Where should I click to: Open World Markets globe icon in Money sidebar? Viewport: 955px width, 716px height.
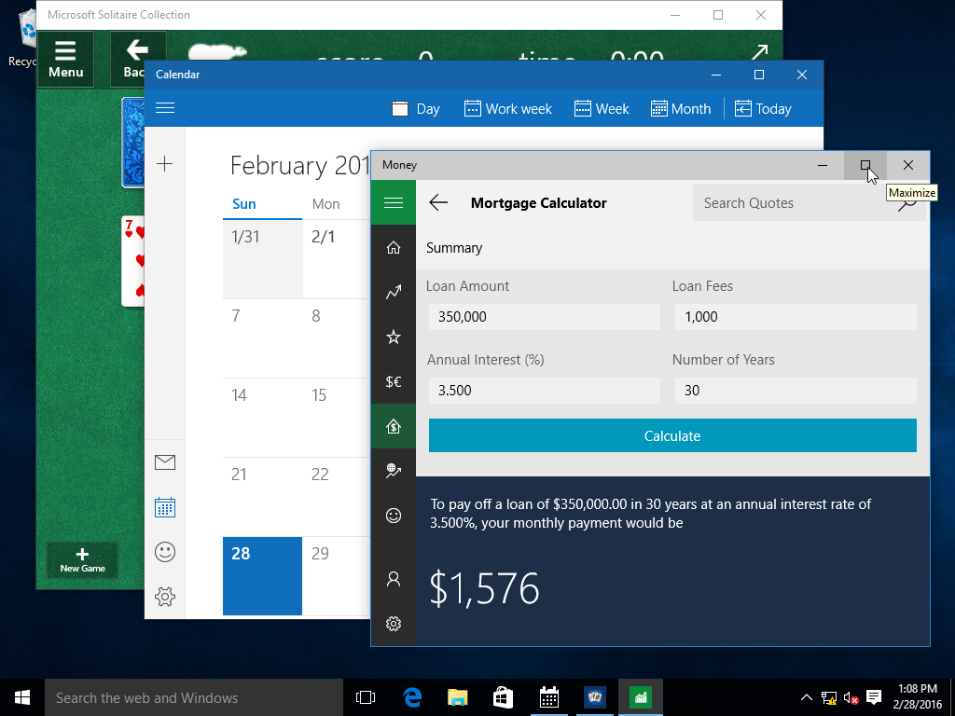[394, 471]
